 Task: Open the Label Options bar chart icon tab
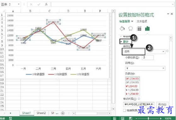[x=147, y=28]
